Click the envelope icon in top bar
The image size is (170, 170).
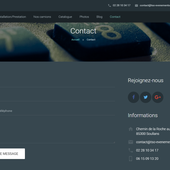tap(136, 5)
